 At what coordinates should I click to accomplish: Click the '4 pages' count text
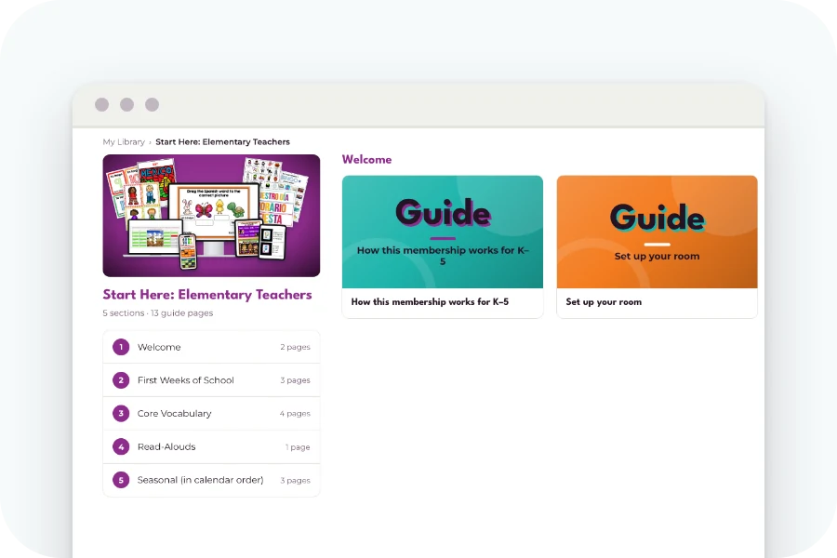tap(295, 414)
